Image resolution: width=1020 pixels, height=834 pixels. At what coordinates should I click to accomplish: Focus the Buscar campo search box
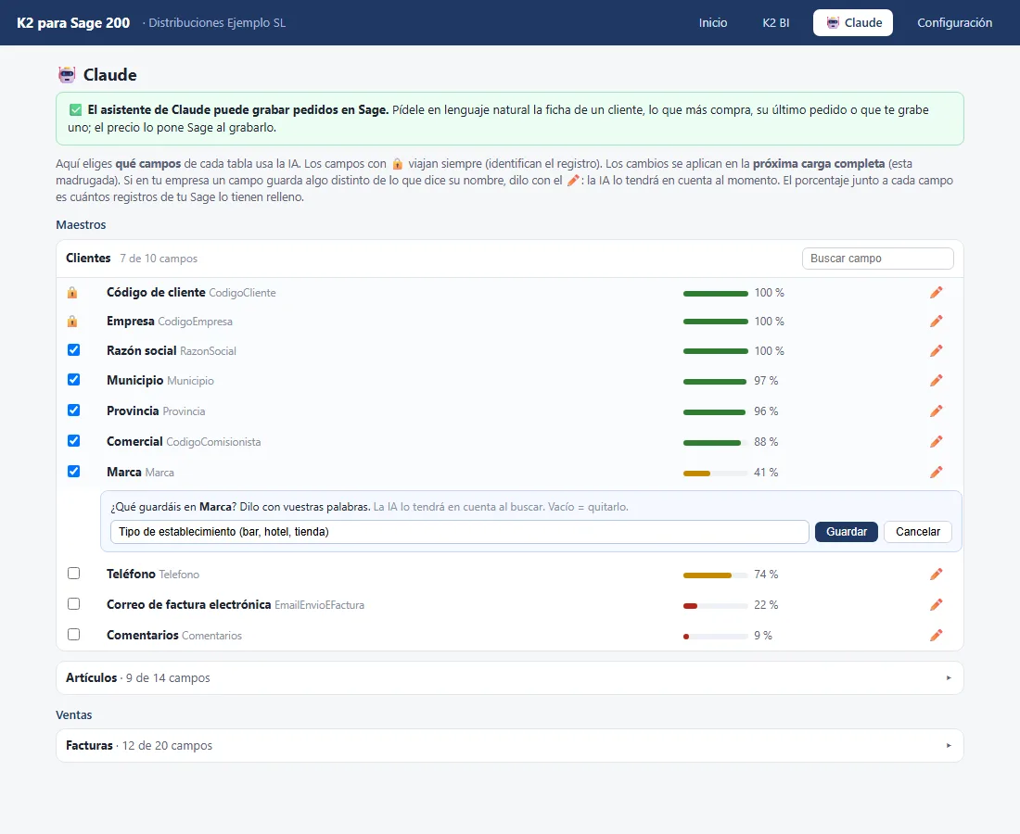[877, 258]
